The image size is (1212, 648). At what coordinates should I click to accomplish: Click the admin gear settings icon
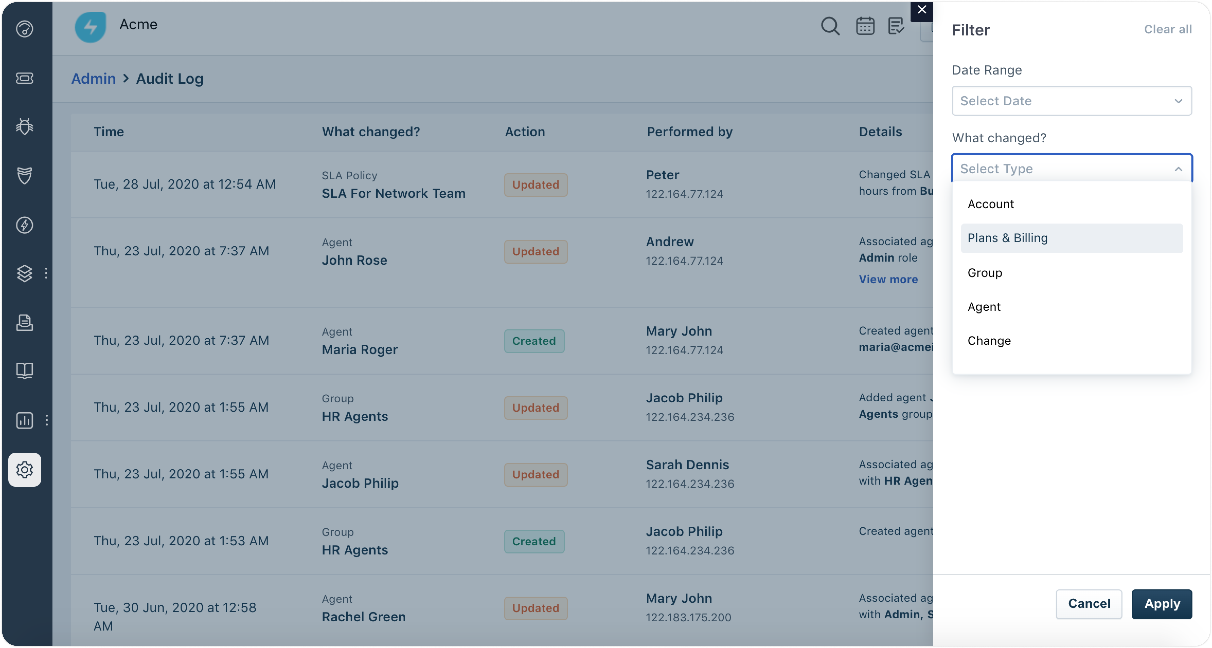click(x=24, y=469)
